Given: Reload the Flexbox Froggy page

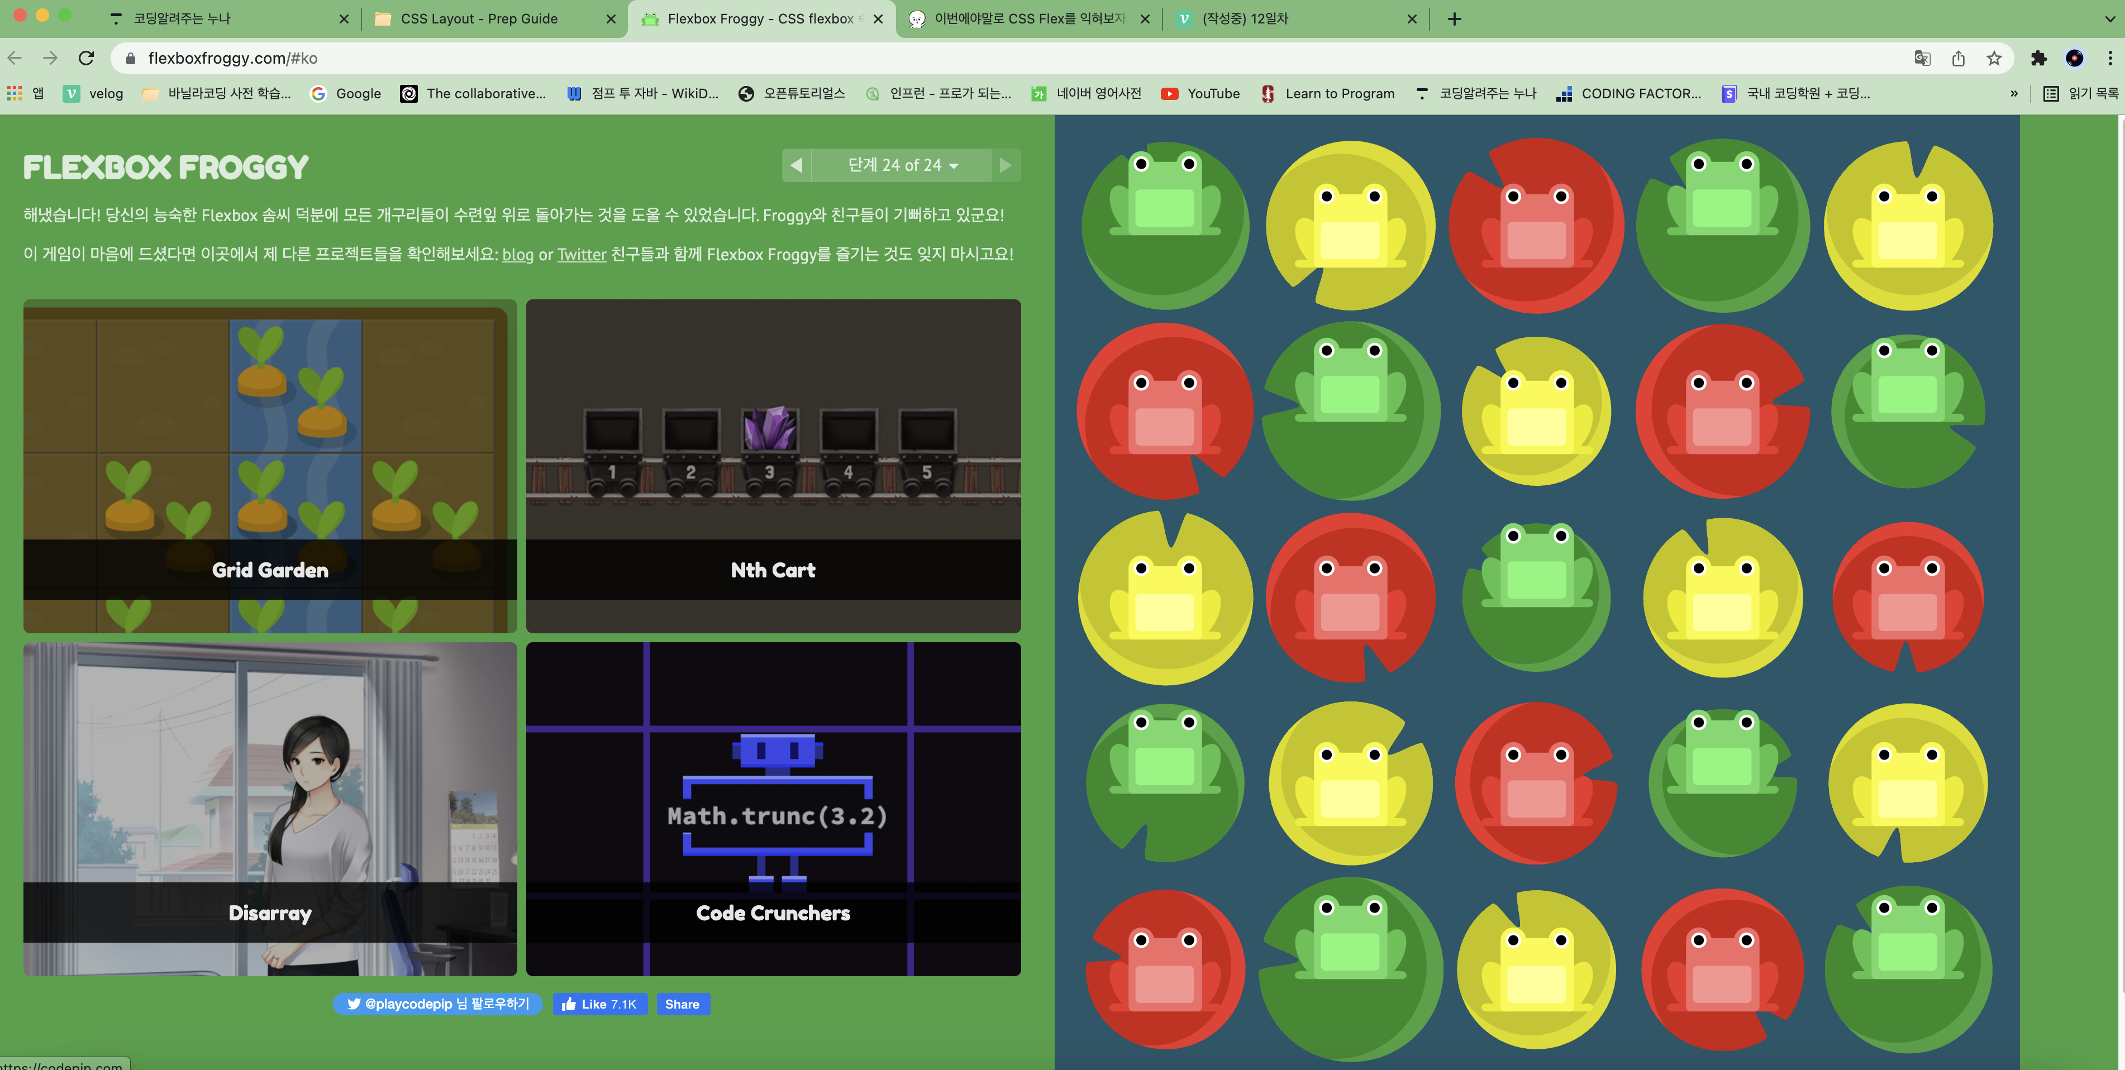Looking at the screenshot, I should [86, 58].
